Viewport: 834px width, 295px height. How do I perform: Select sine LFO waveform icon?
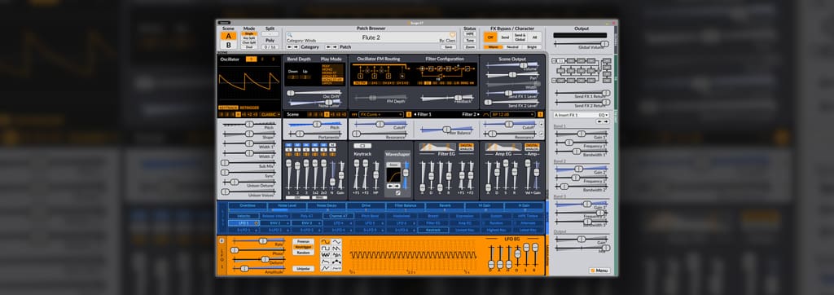tap(325, 242)
